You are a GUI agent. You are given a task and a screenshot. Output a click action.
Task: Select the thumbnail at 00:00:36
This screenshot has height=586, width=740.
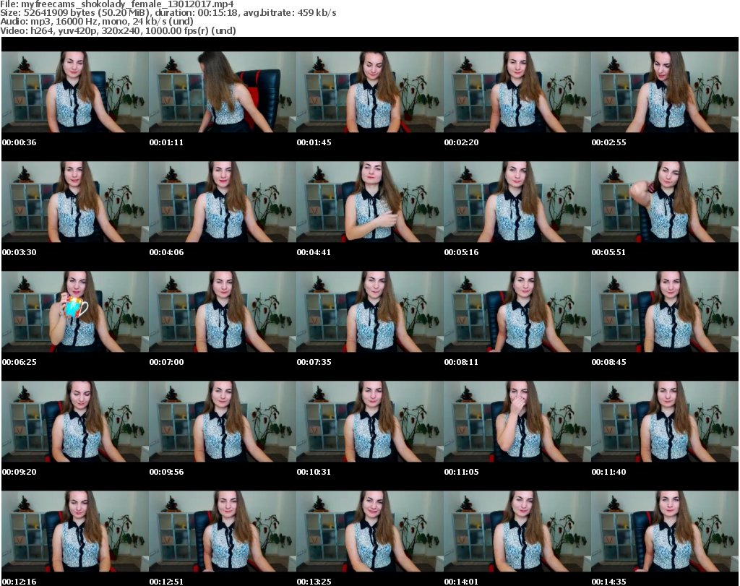click(x=75, y=92)
